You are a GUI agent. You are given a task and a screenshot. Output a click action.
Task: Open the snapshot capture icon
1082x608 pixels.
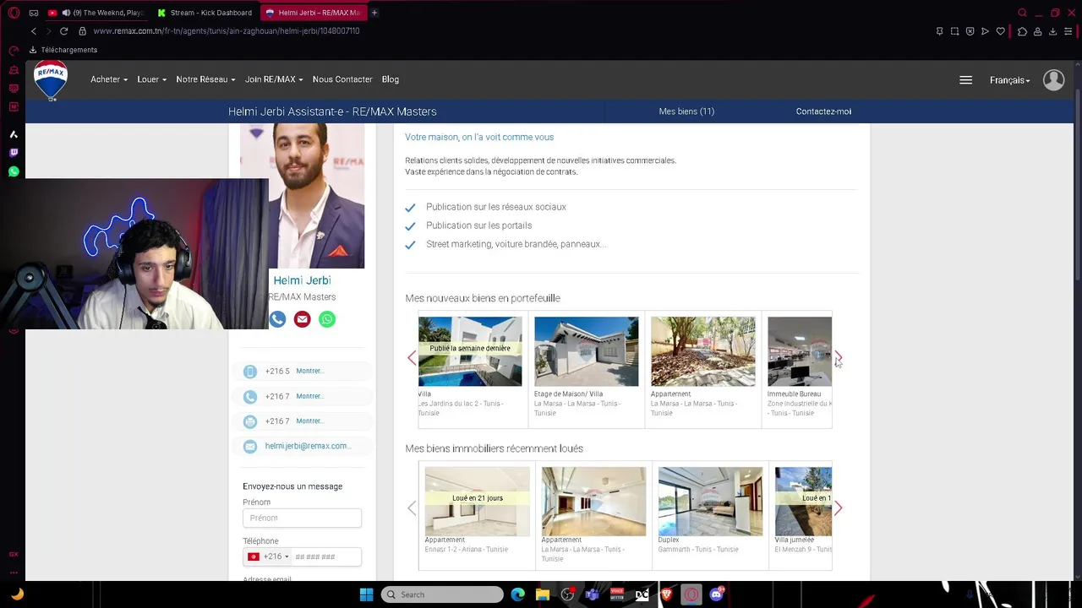[954, 31]
